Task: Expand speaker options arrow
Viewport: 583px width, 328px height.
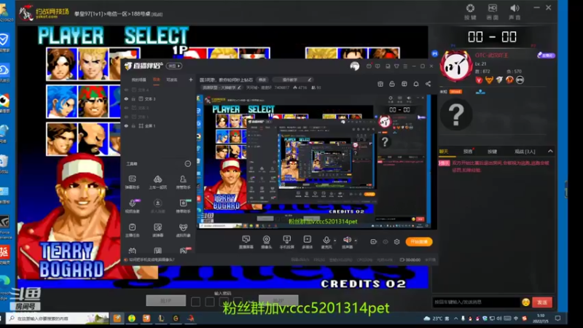Action: point(356,241)
